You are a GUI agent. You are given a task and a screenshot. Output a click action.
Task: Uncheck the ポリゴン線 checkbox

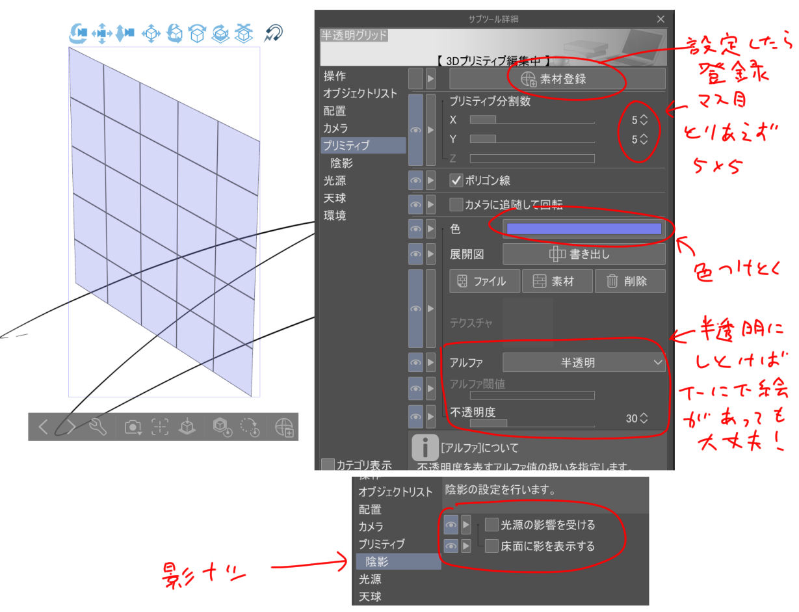pyautogui.click(x=456, y=181)
